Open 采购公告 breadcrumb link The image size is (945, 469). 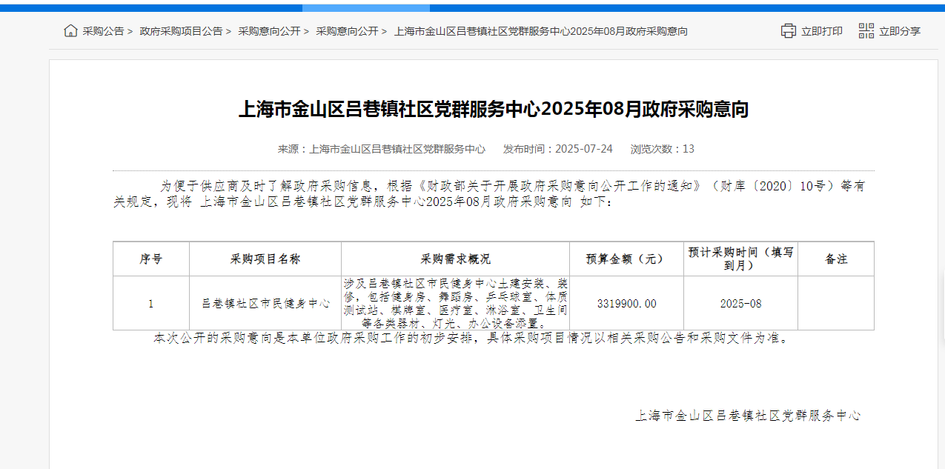pyautogui.click(x=103, y=31)
